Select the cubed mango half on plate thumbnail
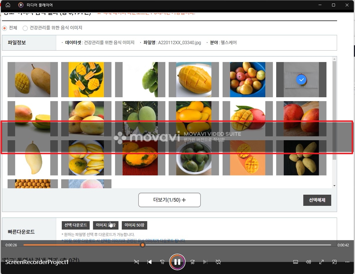 (194, 80)
